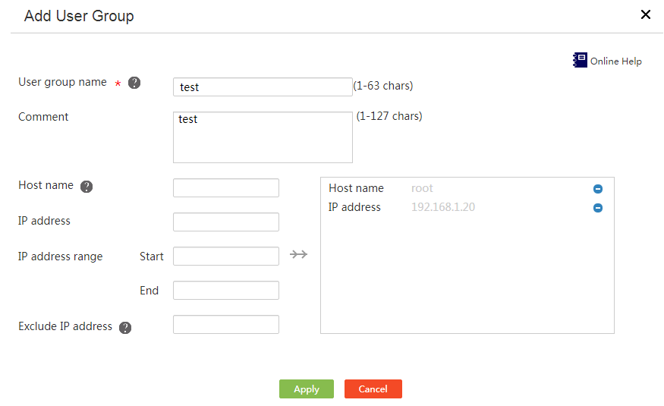This screenshot has width=664, height=406.
Task: Click the Exclude IP address input box
Action: pos(225,324)
